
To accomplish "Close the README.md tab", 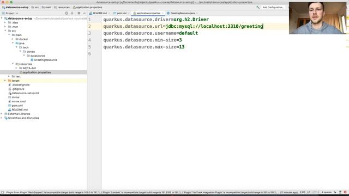I will coord(109,13).
